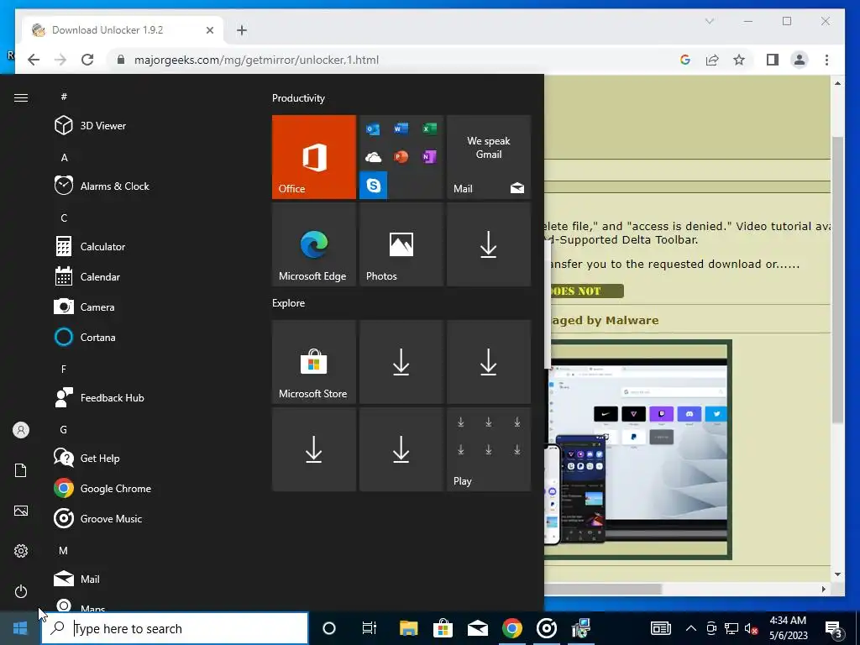Expand the Start menu hamburger button

click(21, 97)
